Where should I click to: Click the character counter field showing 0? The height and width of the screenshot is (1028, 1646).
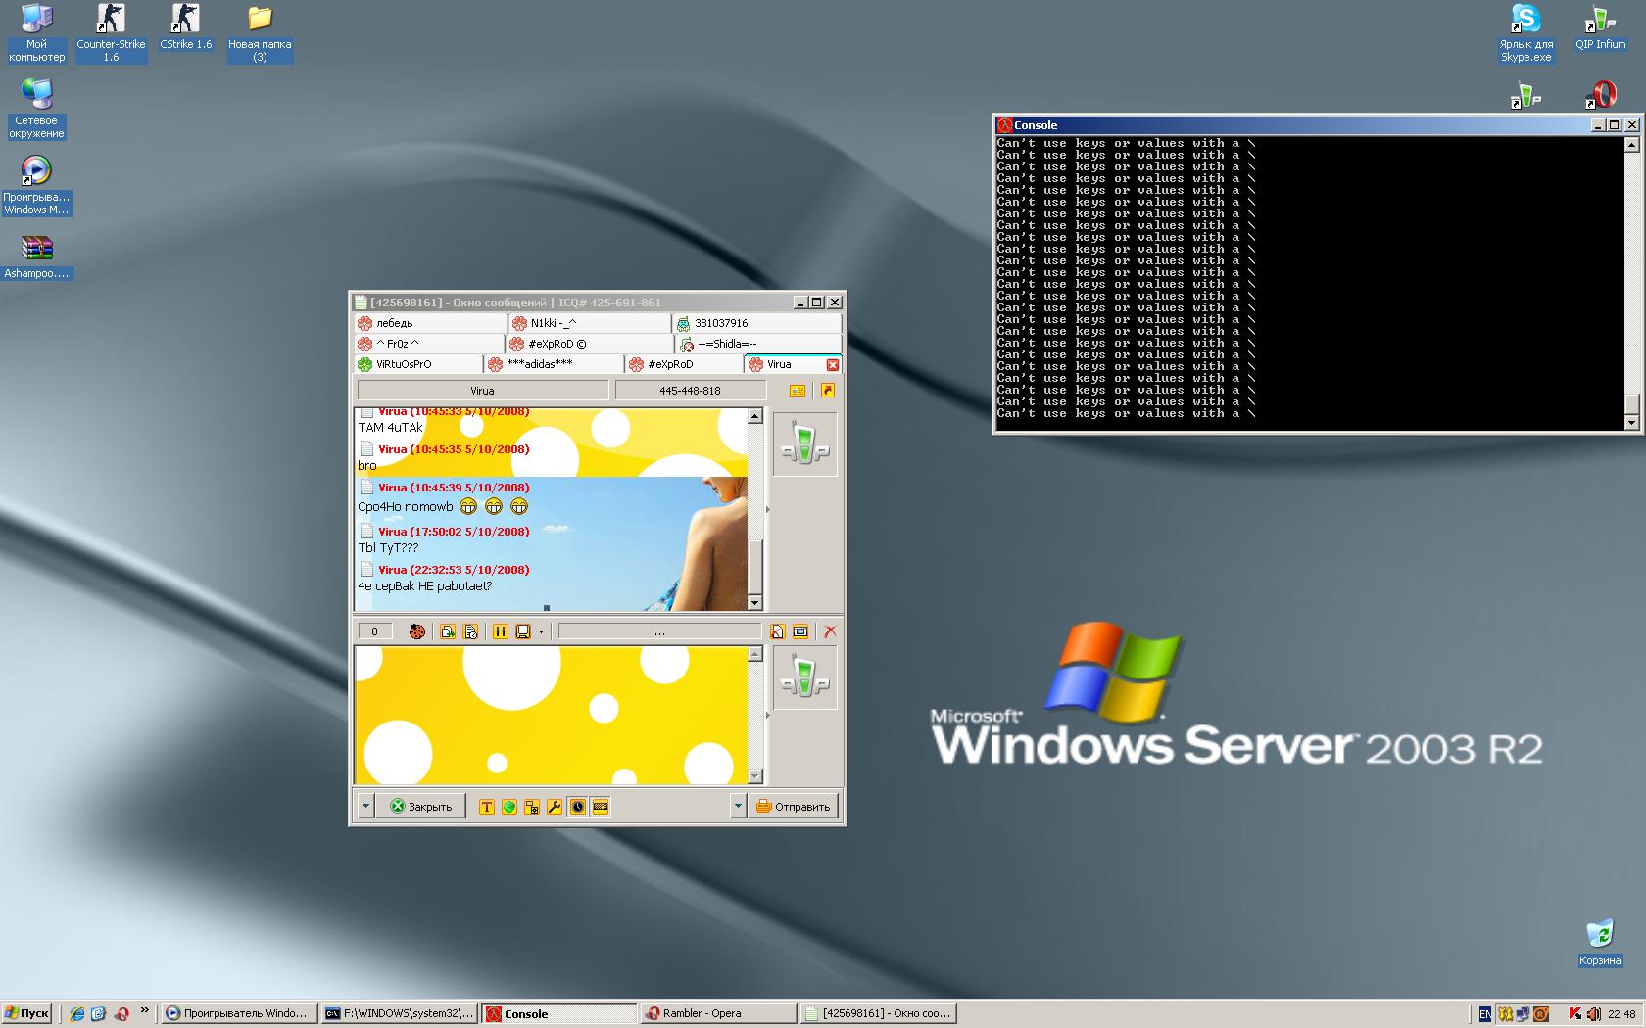coord(374,631)
